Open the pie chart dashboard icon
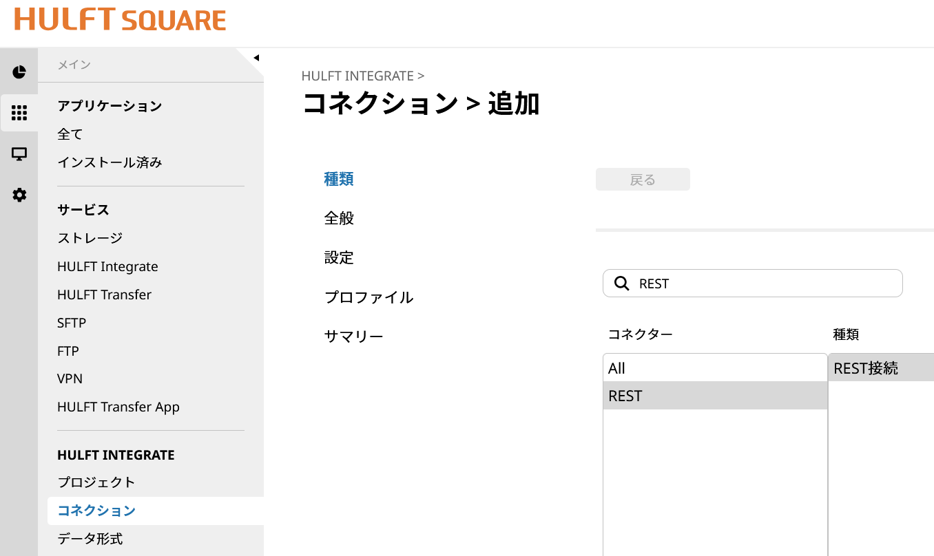 pos(19,72)
